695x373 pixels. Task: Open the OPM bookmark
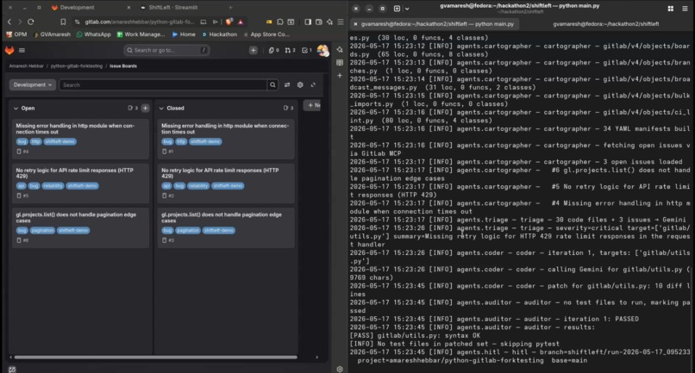(16, 34)
